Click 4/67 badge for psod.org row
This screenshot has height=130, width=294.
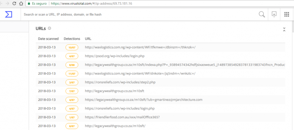tap(72, 56)
